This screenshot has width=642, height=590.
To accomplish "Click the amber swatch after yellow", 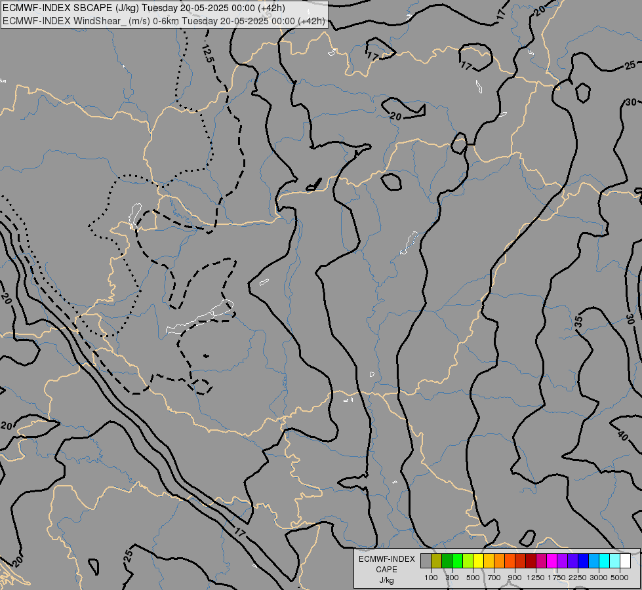I will [489, 561].
